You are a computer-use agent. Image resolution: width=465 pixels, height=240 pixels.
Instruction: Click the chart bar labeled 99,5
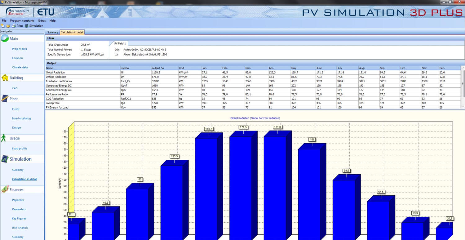tap(346, 207)
